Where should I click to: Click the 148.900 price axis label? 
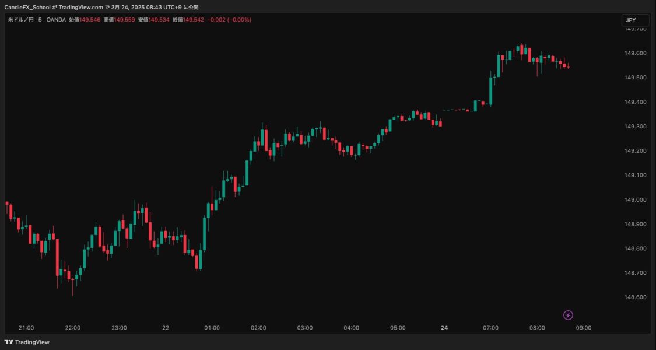(x=634, y=225)
